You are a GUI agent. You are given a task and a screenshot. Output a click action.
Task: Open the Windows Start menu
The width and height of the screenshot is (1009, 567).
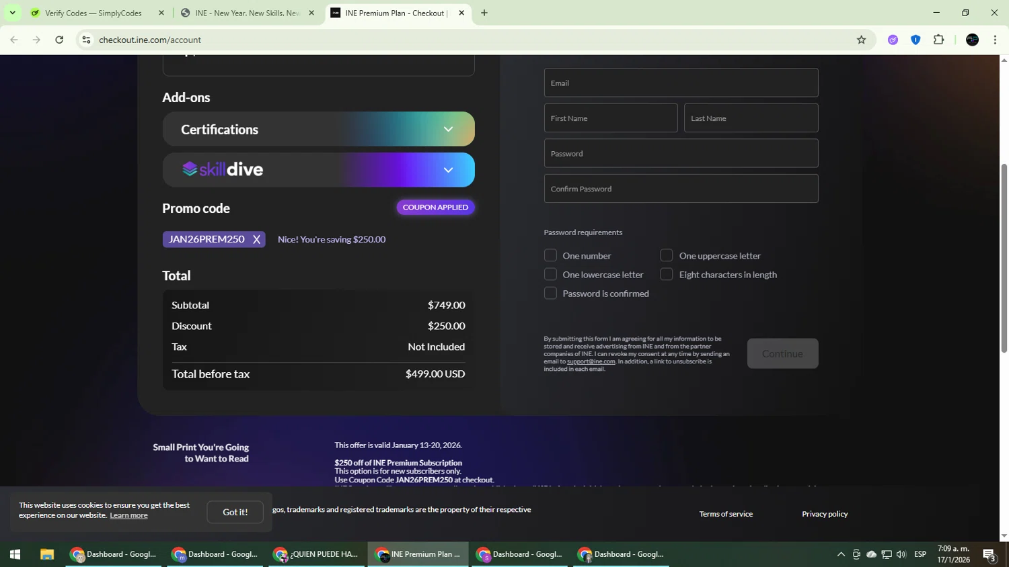15,554
